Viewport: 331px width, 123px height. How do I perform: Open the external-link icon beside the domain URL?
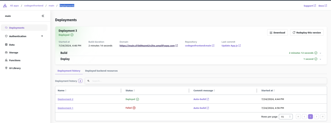pyautogui.click(x=177, y=45)
